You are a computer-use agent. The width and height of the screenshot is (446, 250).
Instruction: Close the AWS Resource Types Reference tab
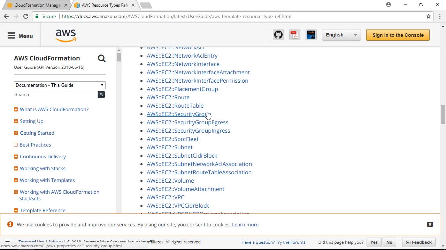(x=133, y=5)
